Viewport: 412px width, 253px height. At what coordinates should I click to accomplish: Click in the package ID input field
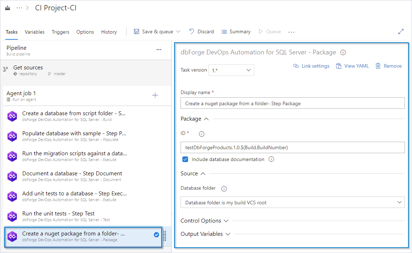pos(292,147)
